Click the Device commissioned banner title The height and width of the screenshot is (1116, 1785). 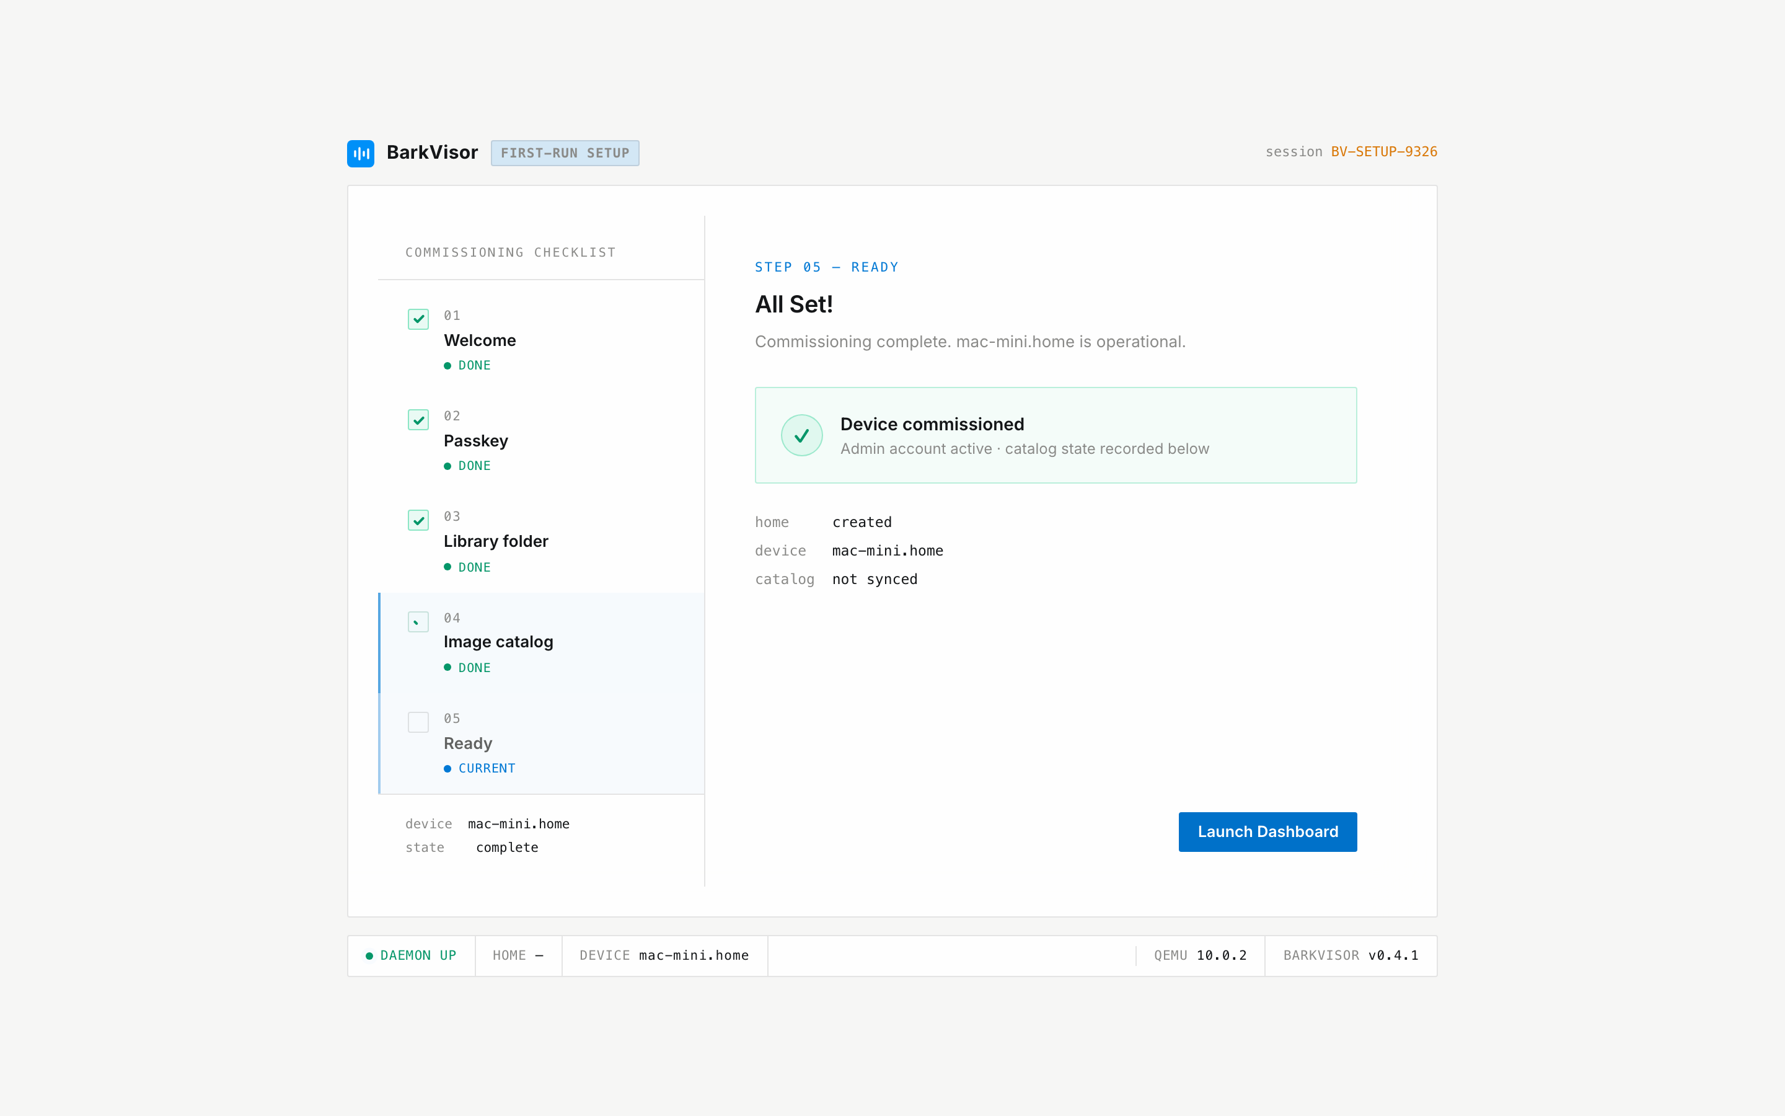click(x=932, y=425)
